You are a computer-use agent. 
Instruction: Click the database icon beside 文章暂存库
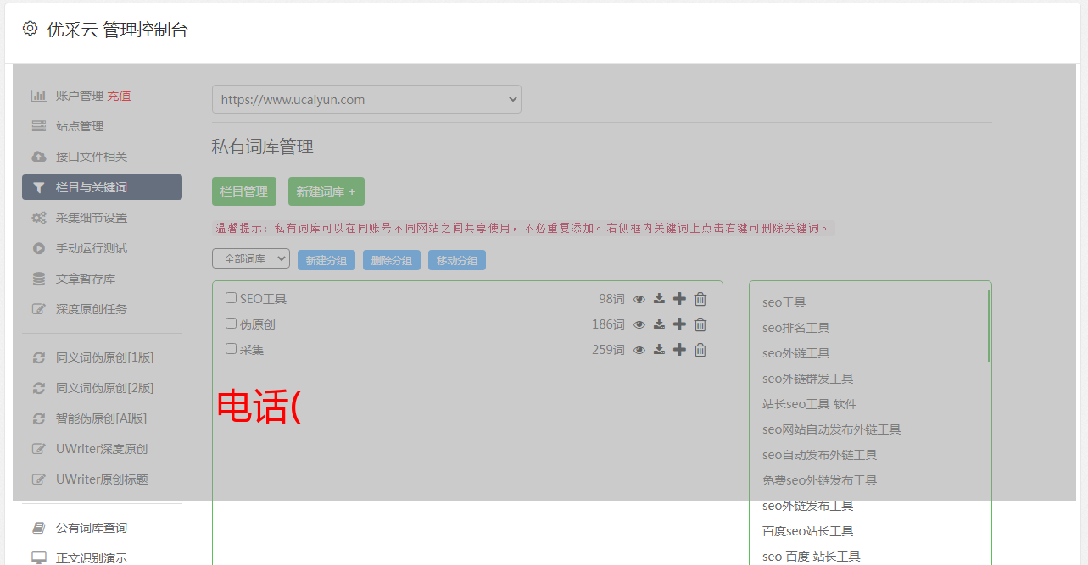click(x=39, y=279)
